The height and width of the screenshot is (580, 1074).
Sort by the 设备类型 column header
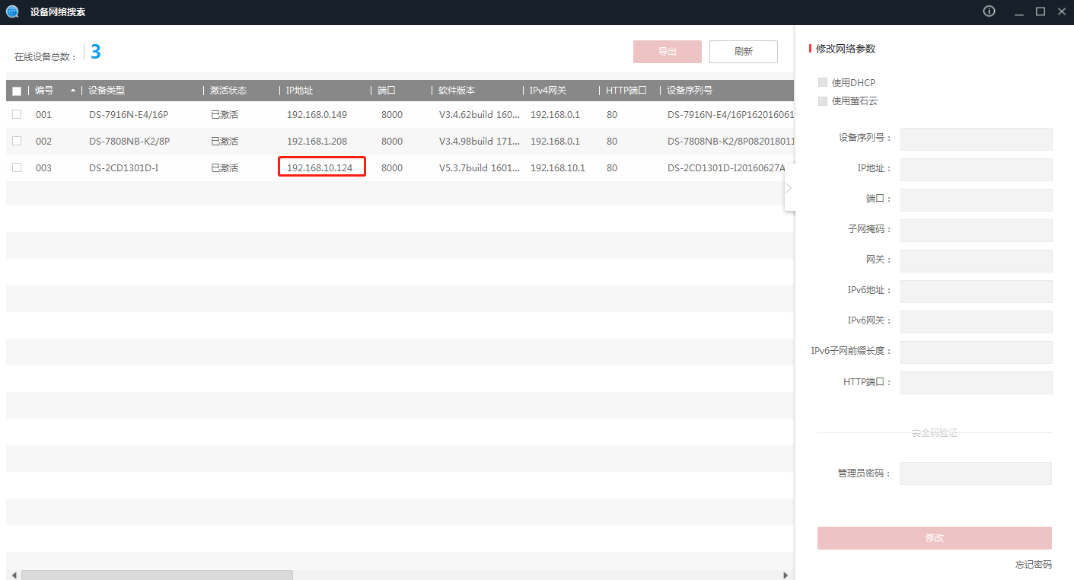107,91
